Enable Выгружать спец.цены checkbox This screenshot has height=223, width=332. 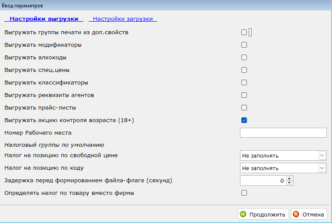(x=244, y=70)
